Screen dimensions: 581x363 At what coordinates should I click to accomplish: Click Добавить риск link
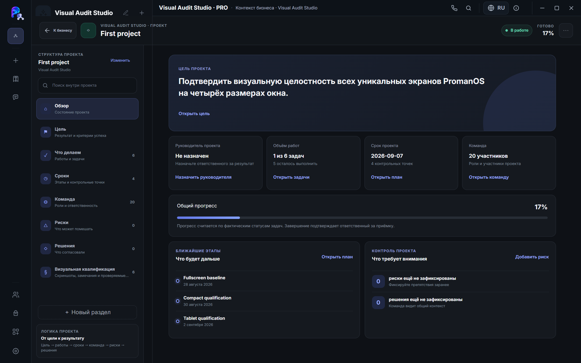click(x=532, y=257)
